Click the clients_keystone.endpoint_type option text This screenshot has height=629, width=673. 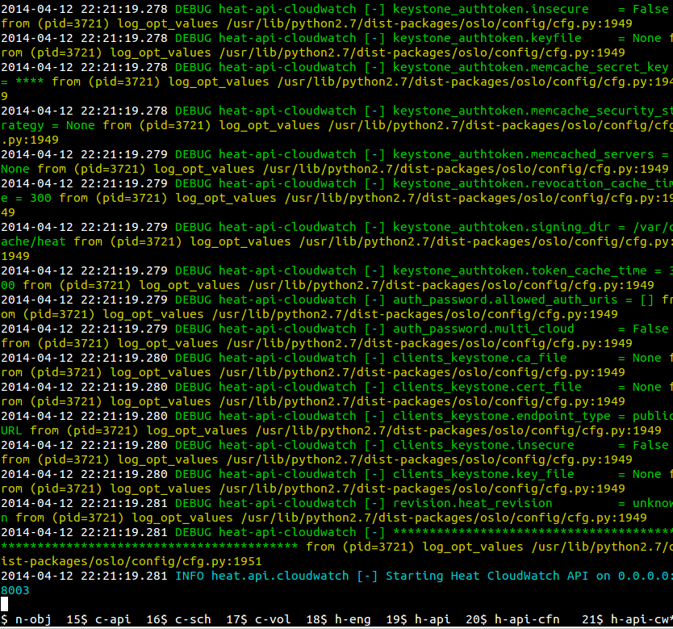click(x=501, y=416)
